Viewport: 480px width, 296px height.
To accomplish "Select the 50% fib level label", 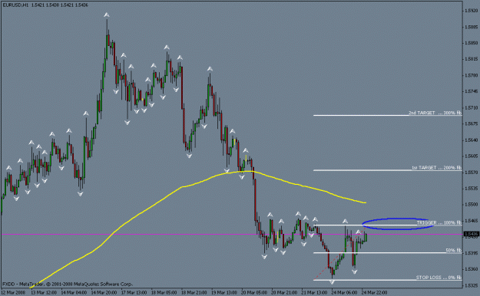I will pos(454,250).
